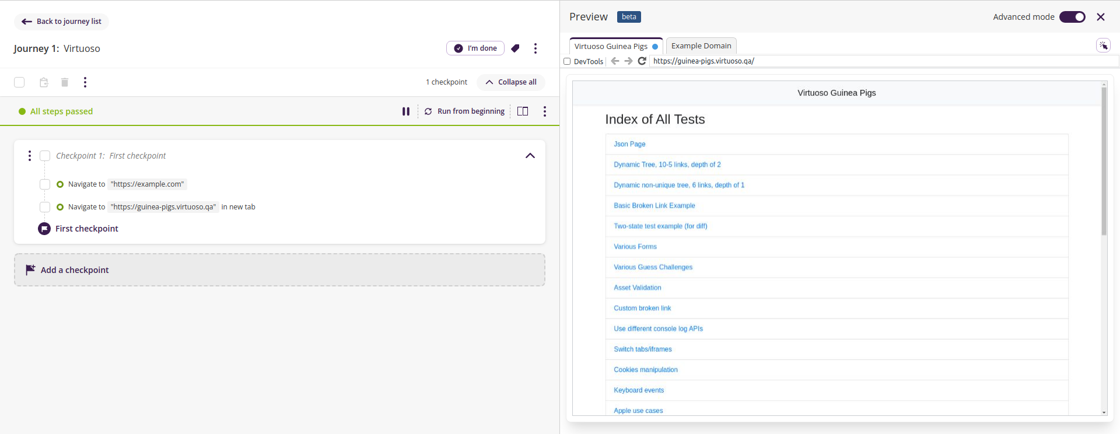
Task: Open Various Forms link
Action: tap(635, 247)
